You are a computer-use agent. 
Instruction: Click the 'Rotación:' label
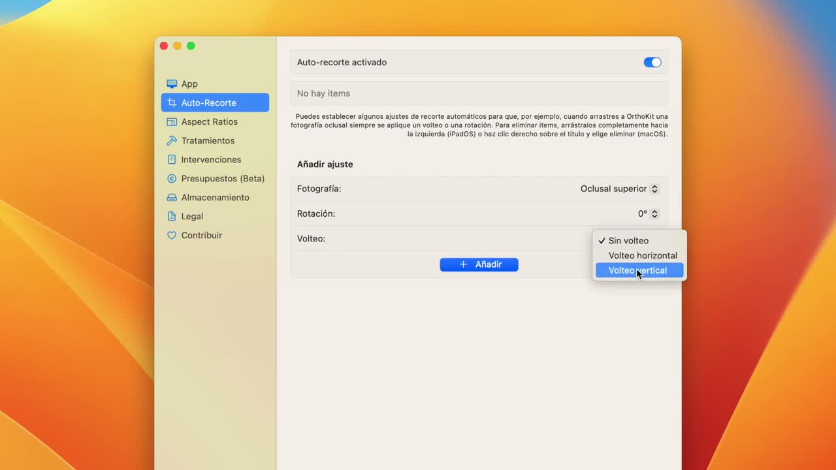316,213
